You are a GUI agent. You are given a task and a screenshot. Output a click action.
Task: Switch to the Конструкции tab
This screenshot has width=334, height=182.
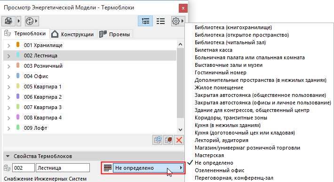click(73, 34)
